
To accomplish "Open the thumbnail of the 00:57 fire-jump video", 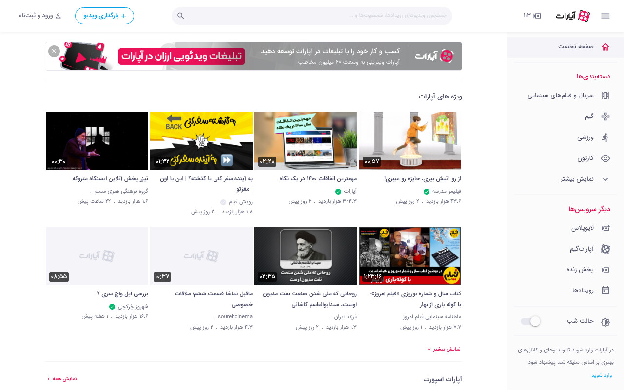I will (410, 140).
